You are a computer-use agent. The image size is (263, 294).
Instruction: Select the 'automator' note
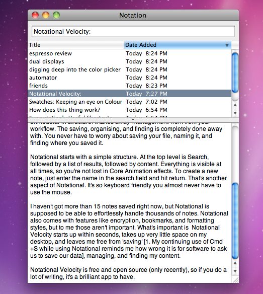pos(129,78)
